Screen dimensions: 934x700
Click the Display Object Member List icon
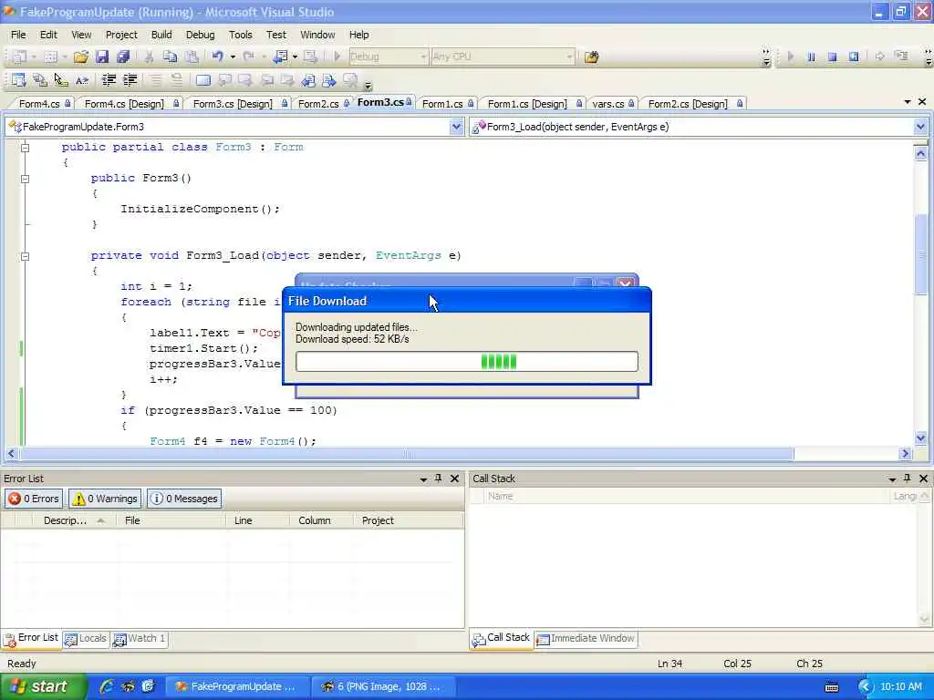pos(18,80)
